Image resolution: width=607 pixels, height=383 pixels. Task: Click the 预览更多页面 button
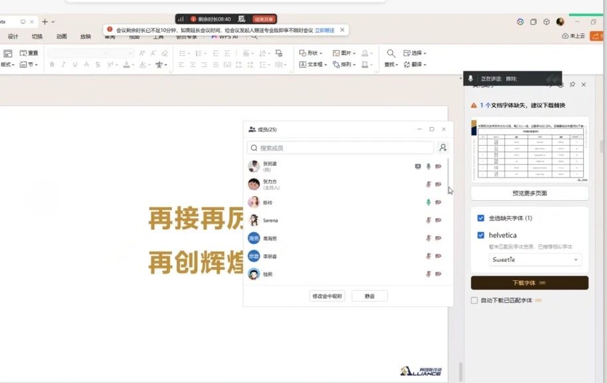(x=529, y=193)
